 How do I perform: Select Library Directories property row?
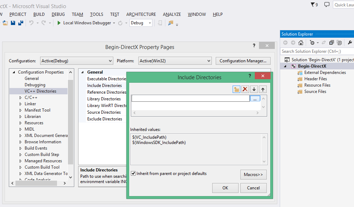[x=104, y=99]
